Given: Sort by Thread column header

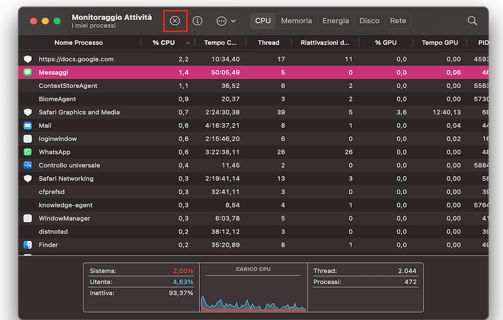Looking at the screenshot, I should 269,42.
